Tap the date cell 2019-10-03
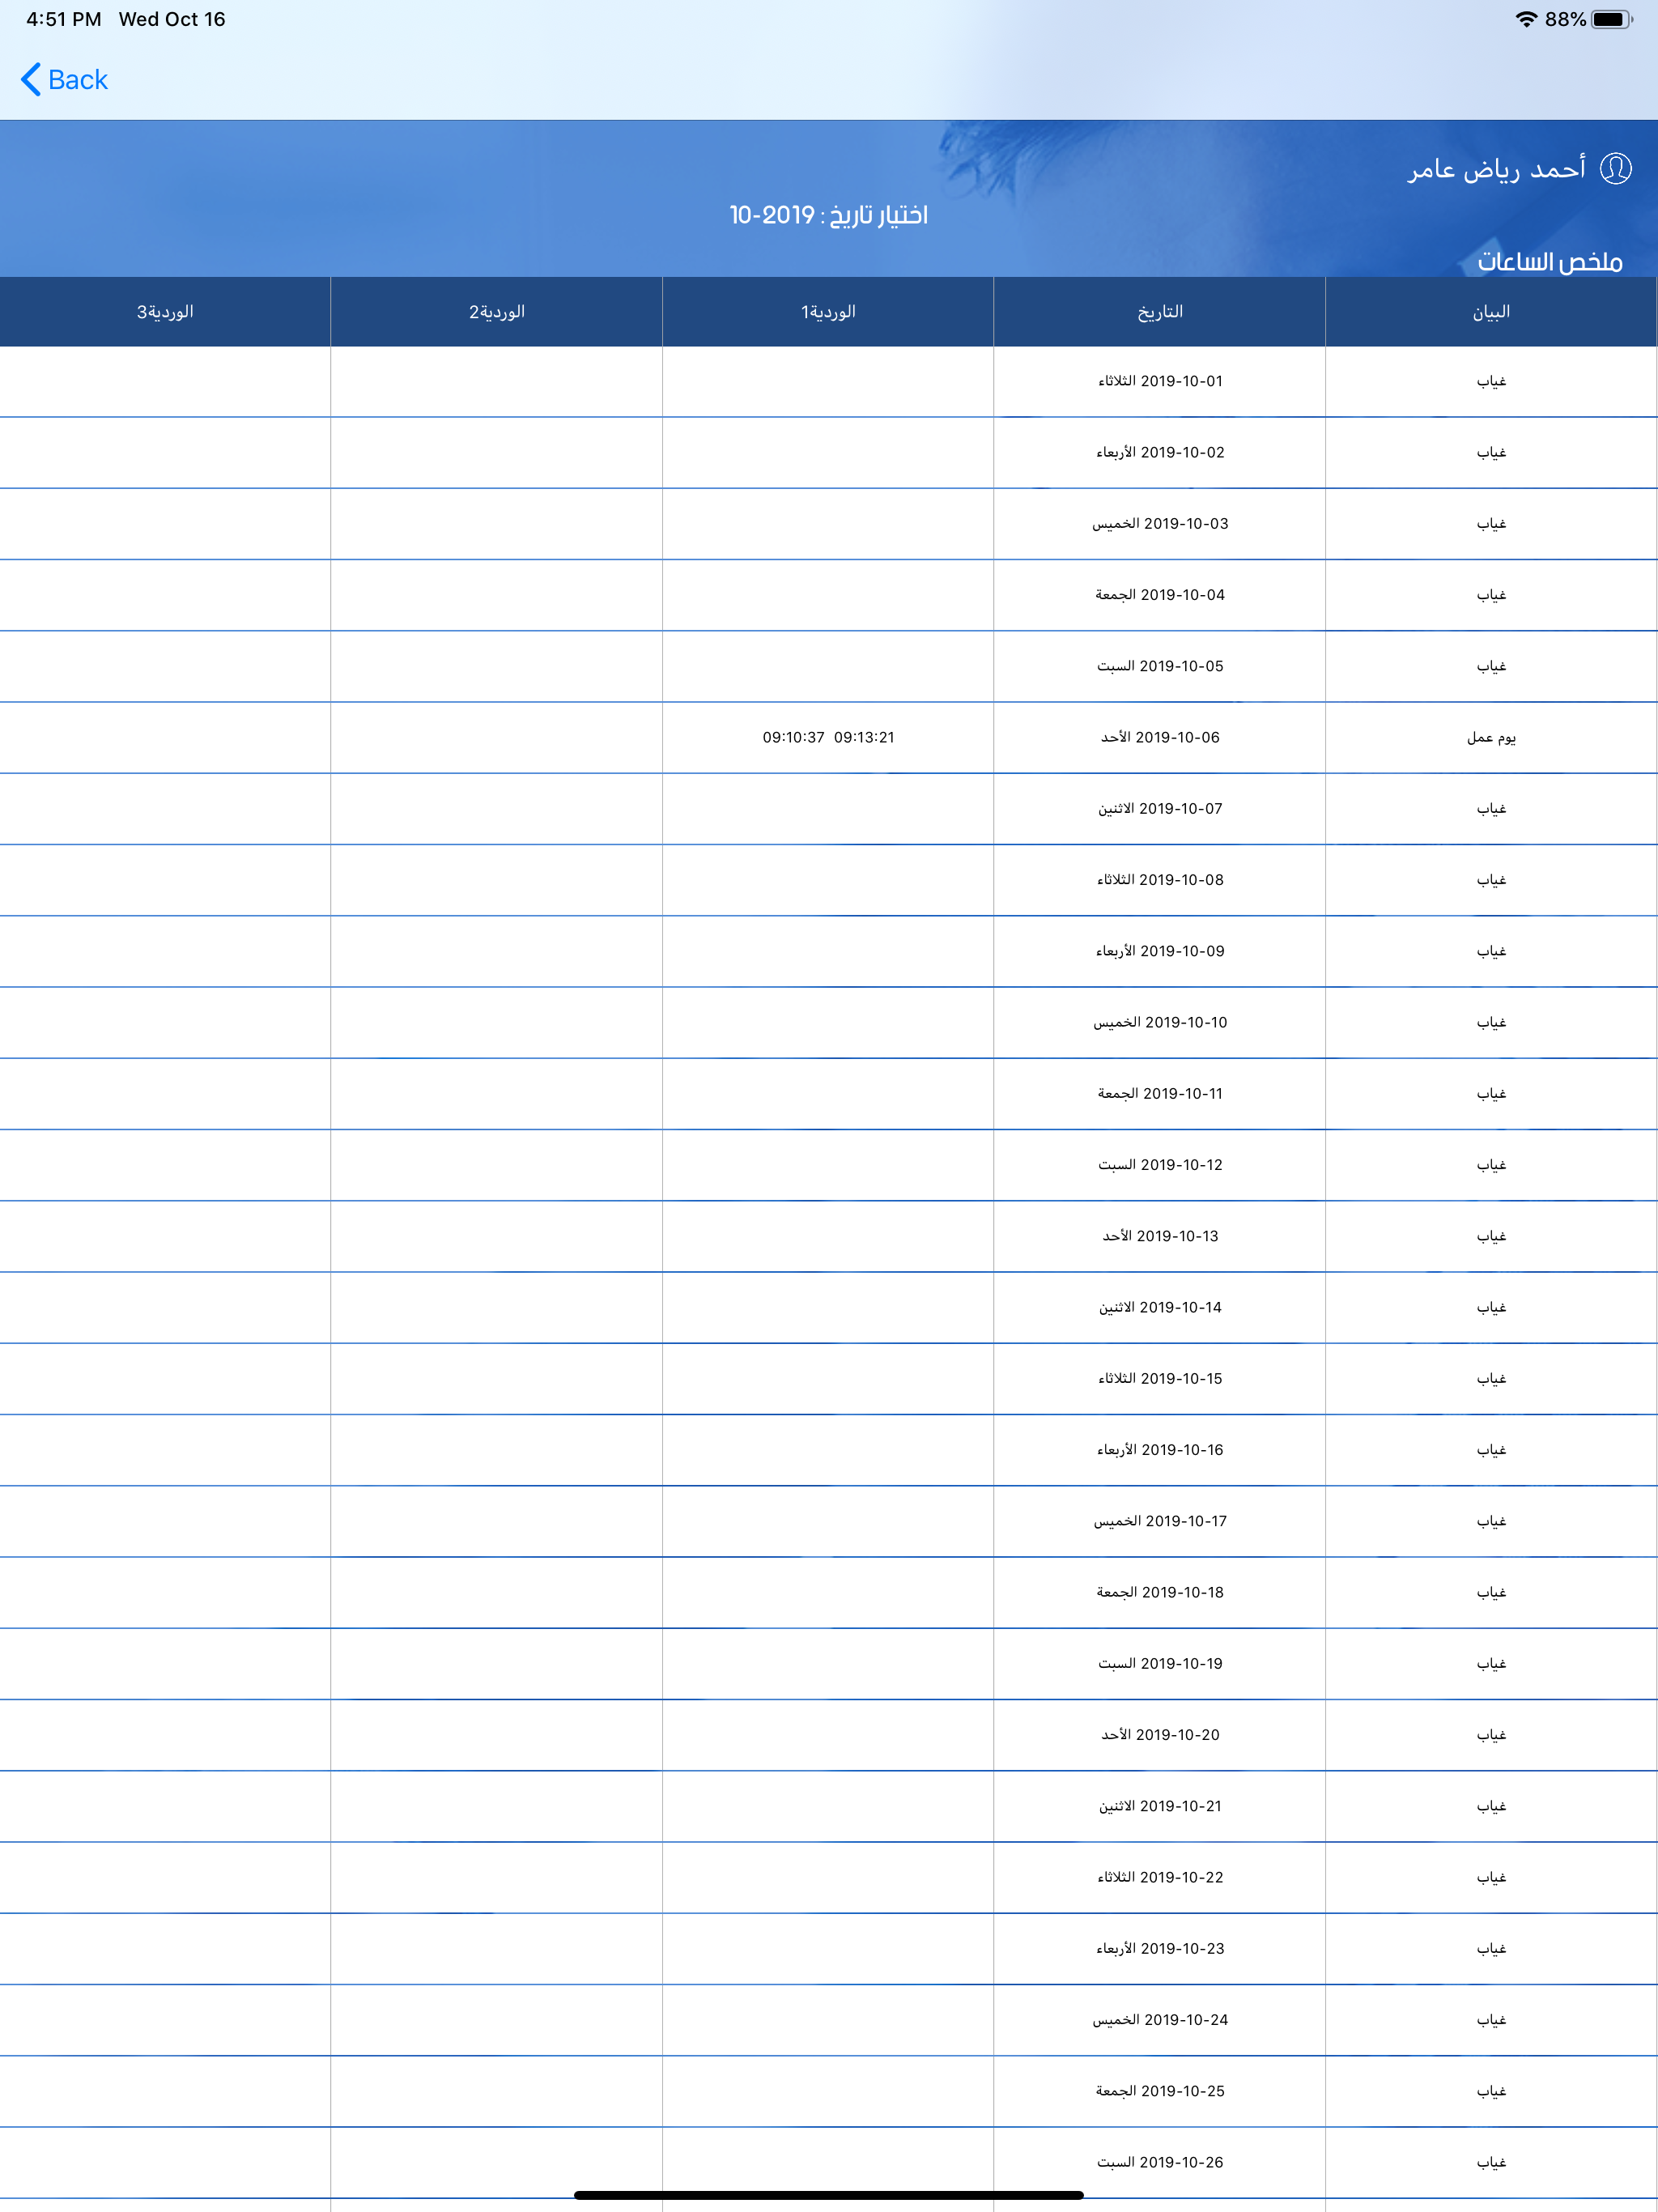 [x=1160, y=523]
